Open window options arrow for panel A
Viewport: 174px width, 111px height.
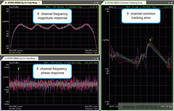click(95, 3)
